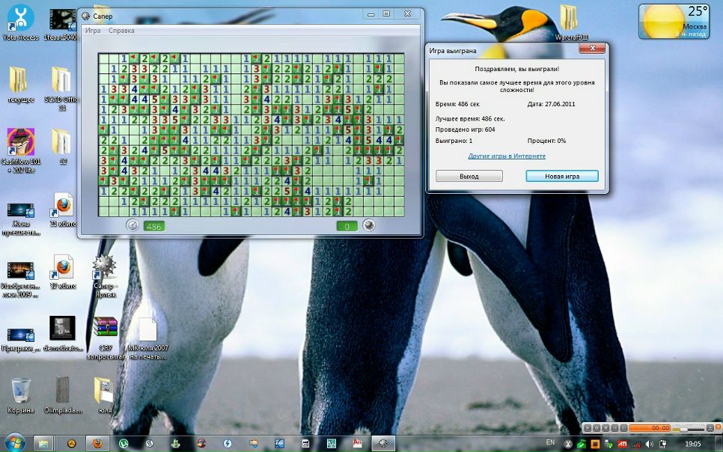Open the Игра menu in Minesweeper
The width and height of the screenshot is (723, 452).
pos(93,31)
